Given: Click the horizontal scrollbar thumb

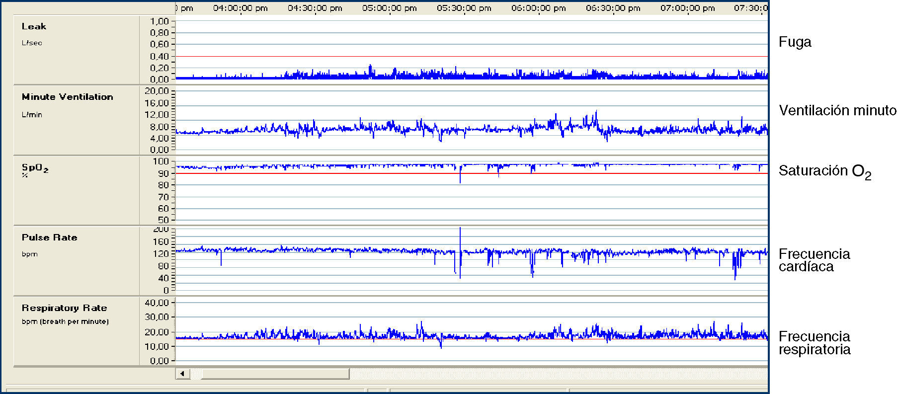Looking at the screenshot, I should (x=275, y=374).
